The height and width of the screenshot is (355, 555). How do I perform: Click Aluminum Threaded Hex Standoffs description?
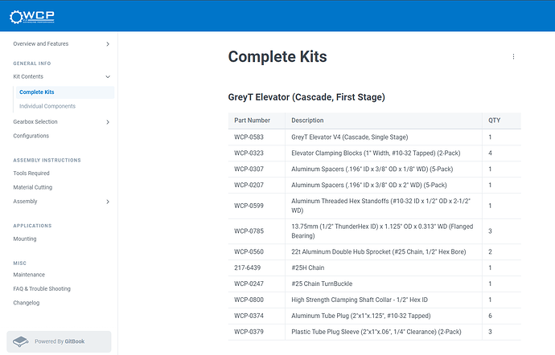click(380, 206)
